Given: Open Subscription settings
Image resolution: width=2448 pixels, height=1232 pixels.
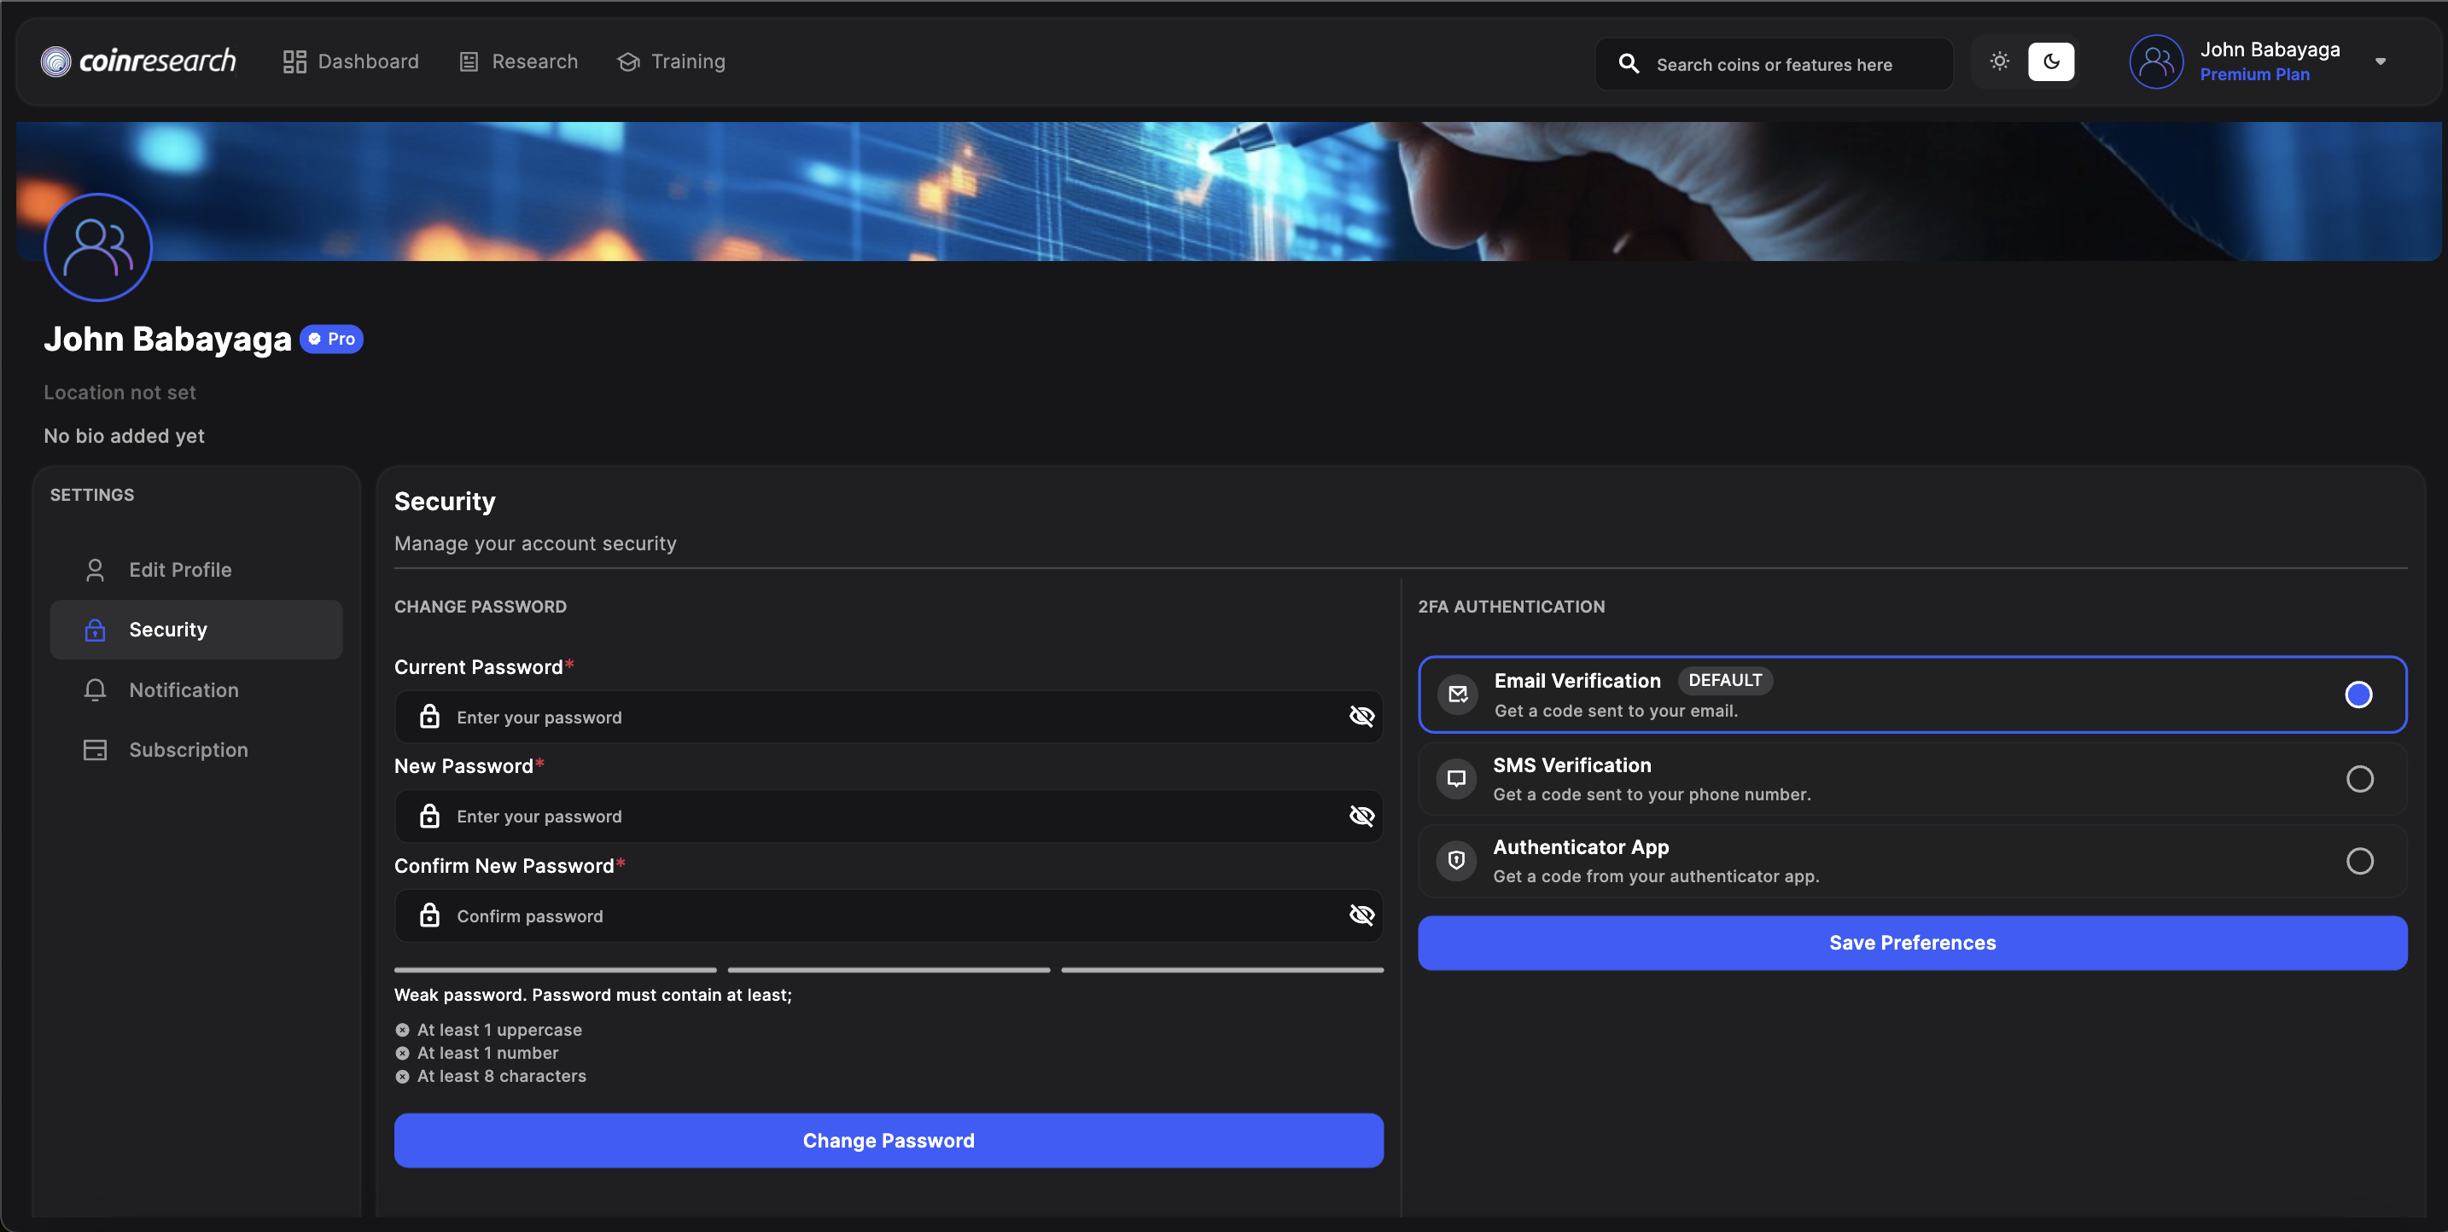Looking at the screenshot, I should click(x=195, y=749).
